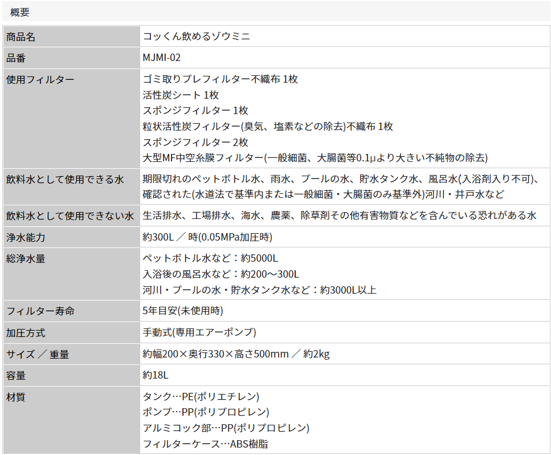551x455 pixels.
Task: Select the 商品名 row label
Action: 21,37
